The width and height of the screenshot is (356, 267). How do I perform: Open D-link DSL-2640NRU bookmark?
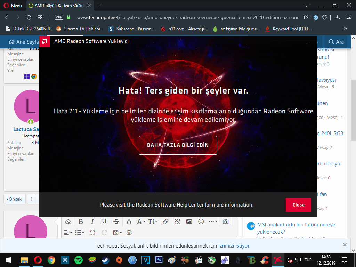click(x=29, y=29)
